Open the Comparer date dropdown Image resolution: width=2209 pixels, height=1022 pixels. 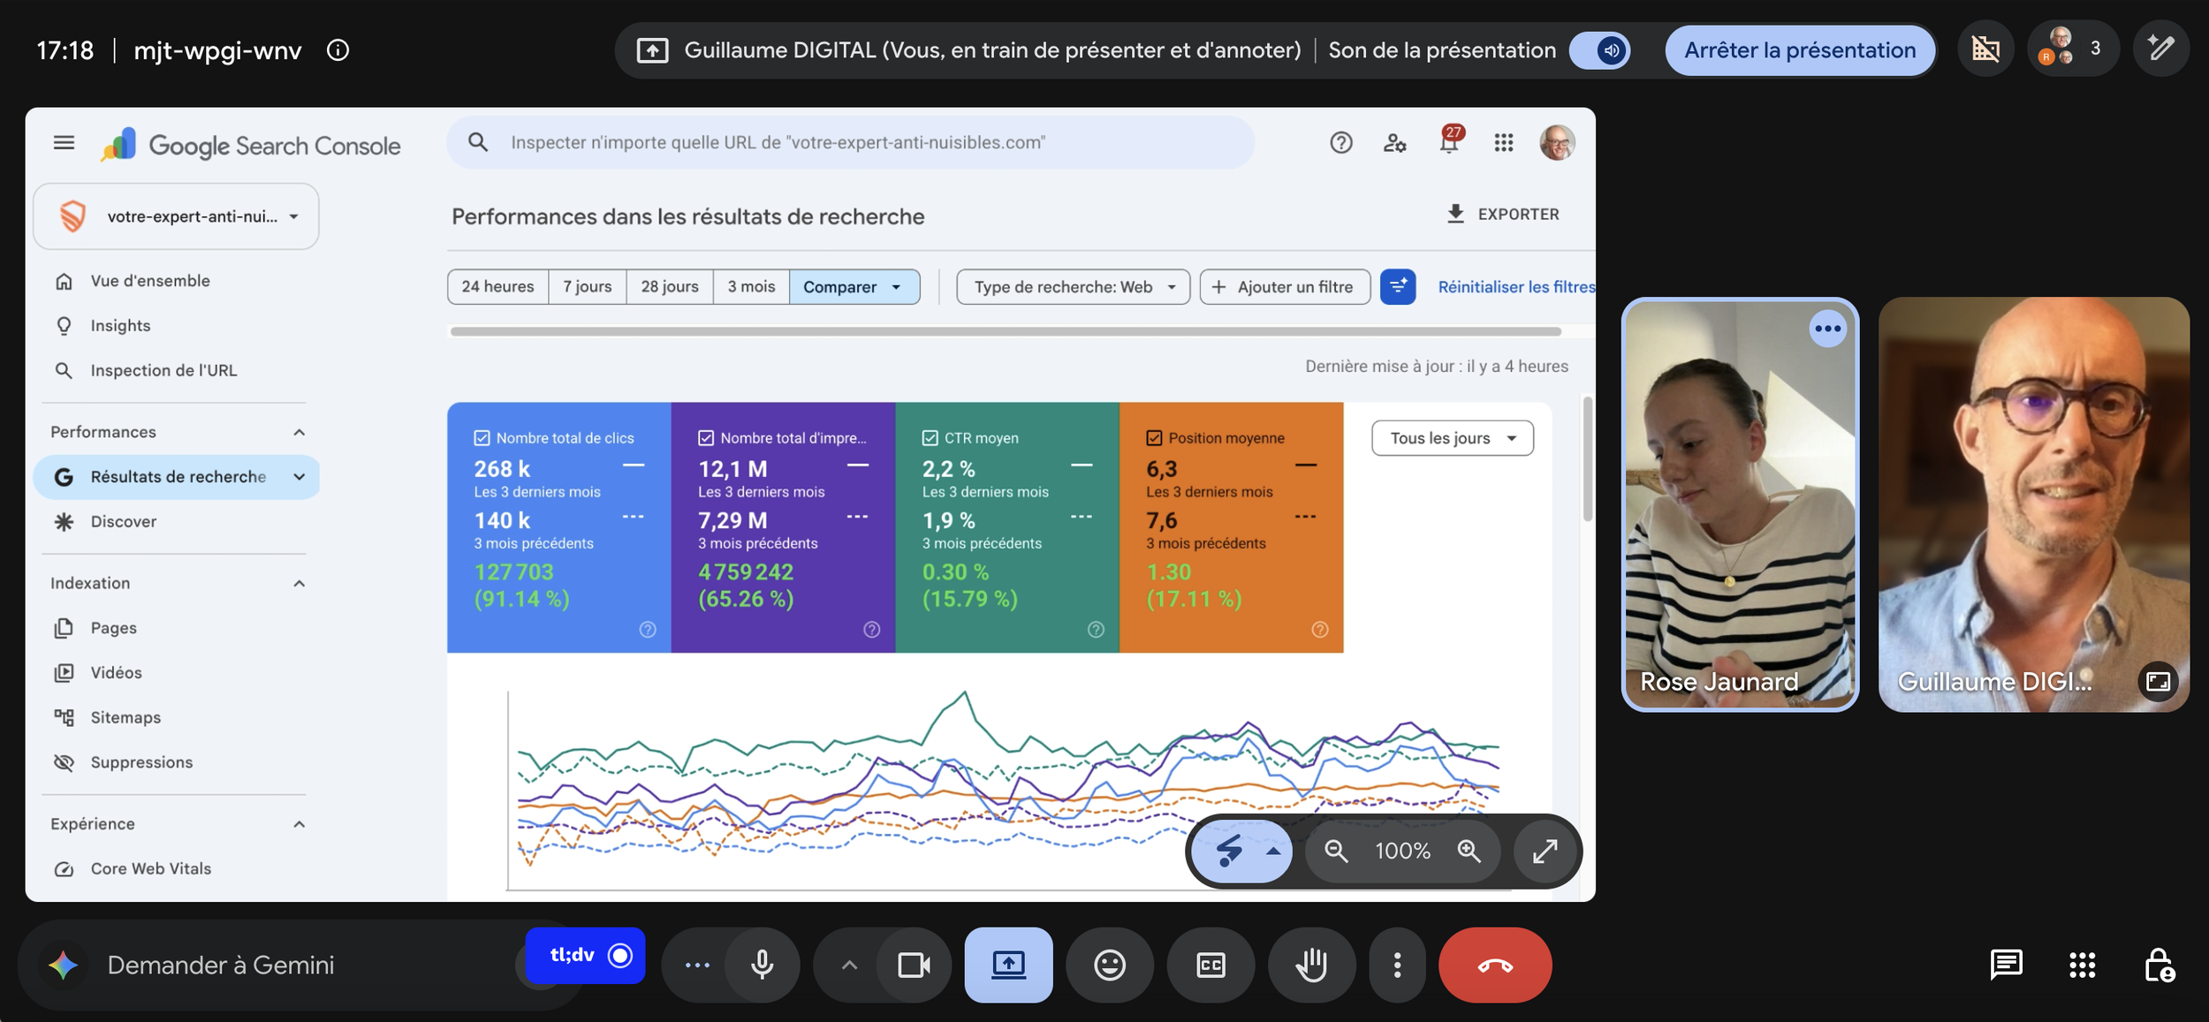click(x=854, y=287)
